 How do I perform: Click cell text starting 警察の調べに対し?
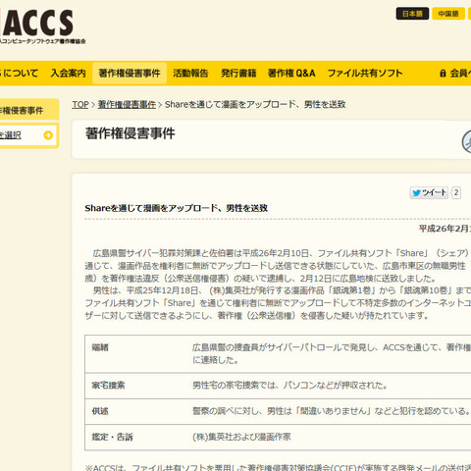331,411
